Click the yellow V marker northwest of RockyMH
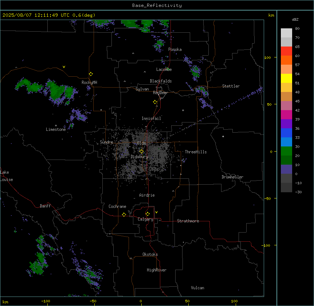Viewport: 314px width, 306px height. 64,67
